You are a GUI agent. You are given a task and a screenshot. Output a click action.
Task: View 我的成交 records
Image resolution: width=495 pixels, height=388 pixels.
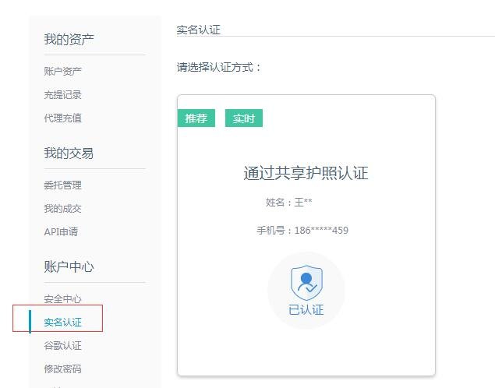point(63,209)
